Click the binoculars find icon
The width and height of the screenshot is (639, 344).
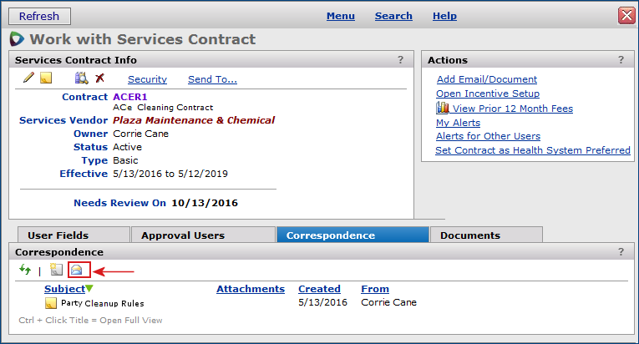click(x=81, y=78)
